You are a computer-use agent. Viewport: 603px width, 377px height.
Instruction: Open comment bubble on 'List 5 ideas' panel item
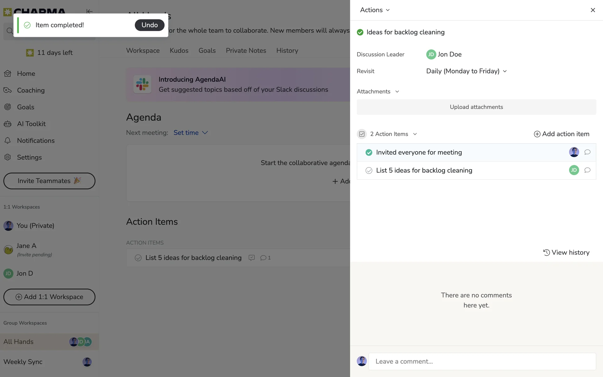587,170
